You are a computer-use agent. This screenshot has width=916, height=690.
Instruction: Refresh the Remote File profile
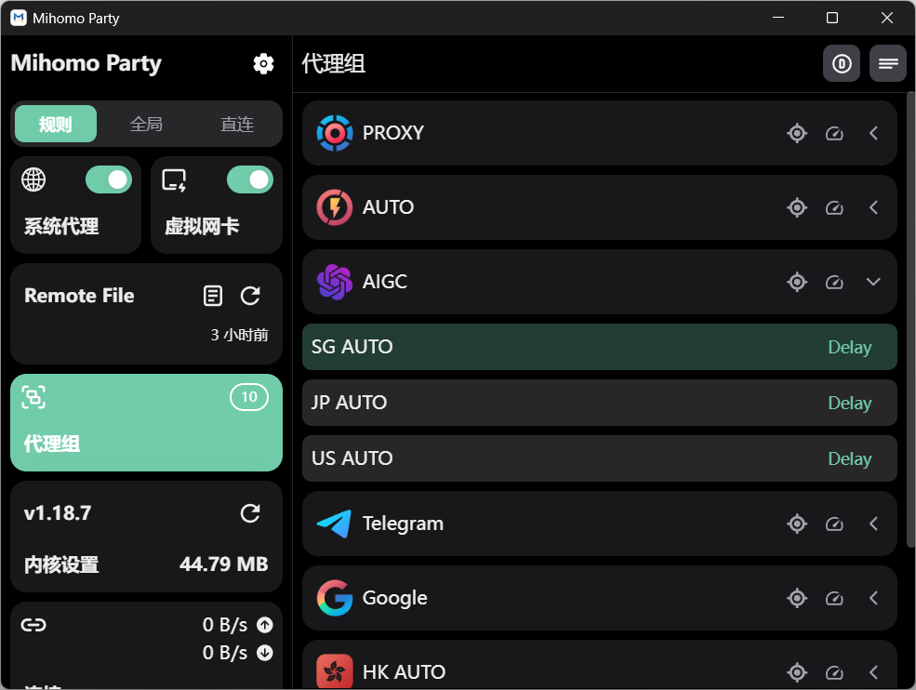[x=250, y=296]
